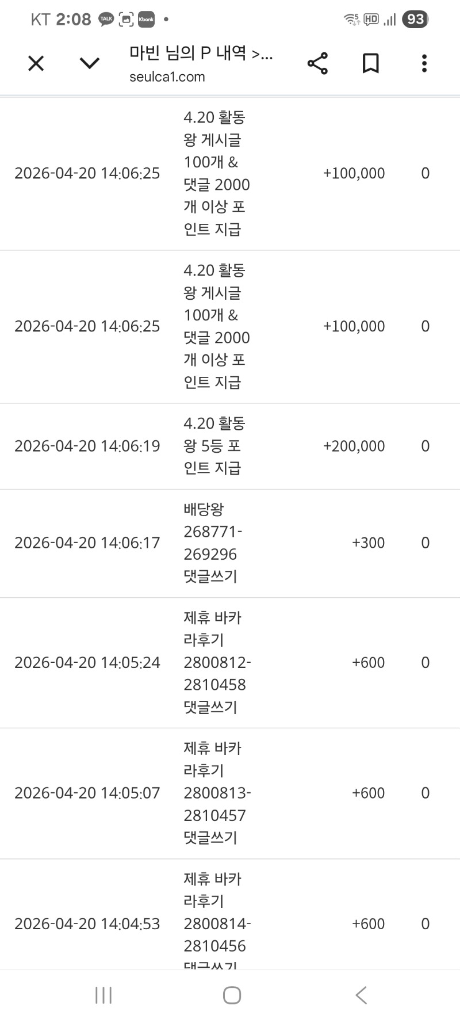Tap the +200,000 point amount
This screenshot has height=1023, width=460.
(354, 446)
